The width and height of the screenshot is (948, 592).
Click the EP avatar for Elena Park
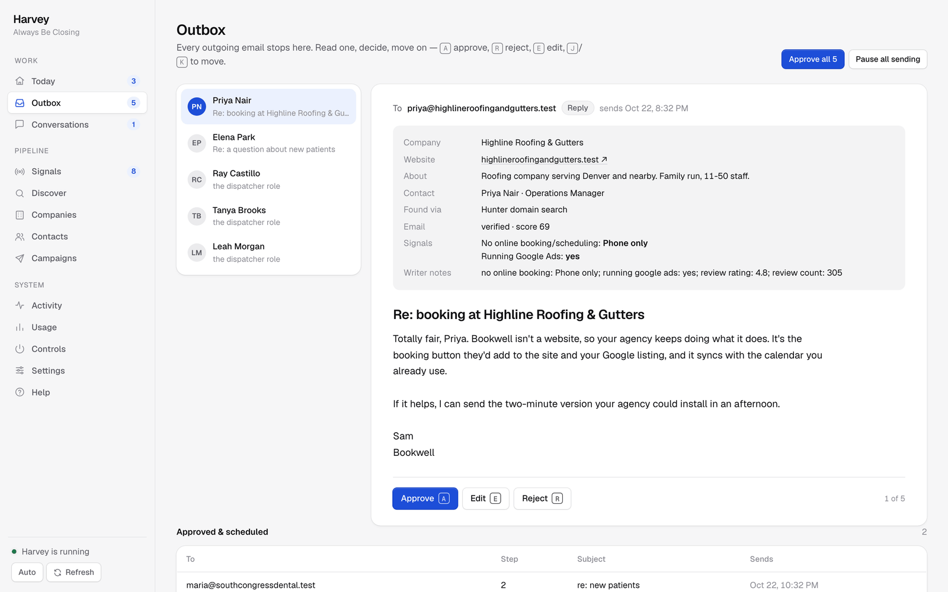coord(197,143)
